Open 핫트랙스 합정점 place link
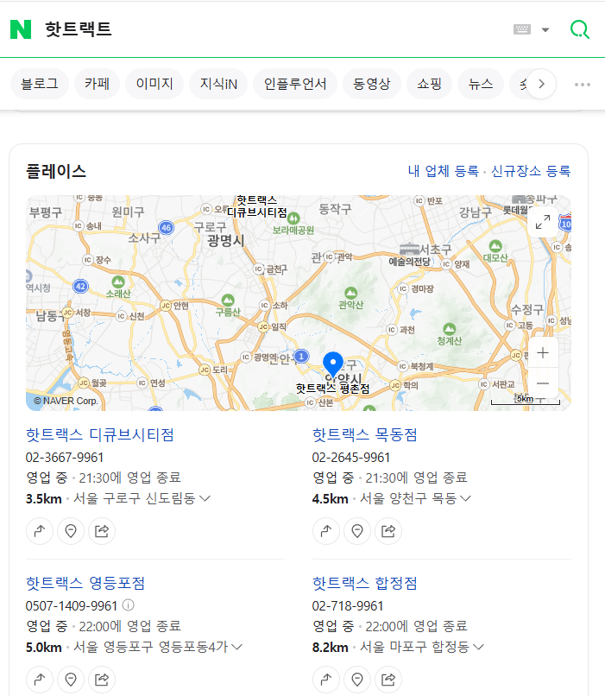The width and height of the screenshot is (605, 696). (x=364, y=583)
